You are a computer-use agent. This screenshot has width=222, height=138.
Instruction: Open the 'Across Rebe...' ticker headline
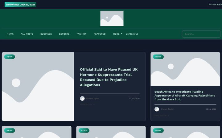(x=215, y=5)
